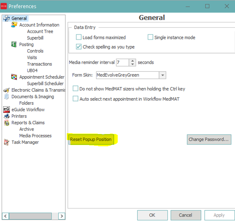Screen dimensions: 235x222
Task: Click the Media reminder interval field
Action: click(123, 62)
